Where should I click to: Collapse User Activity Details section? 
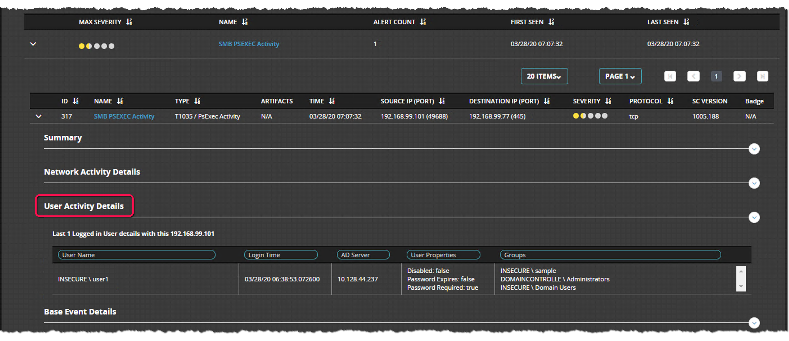point(754,217)
